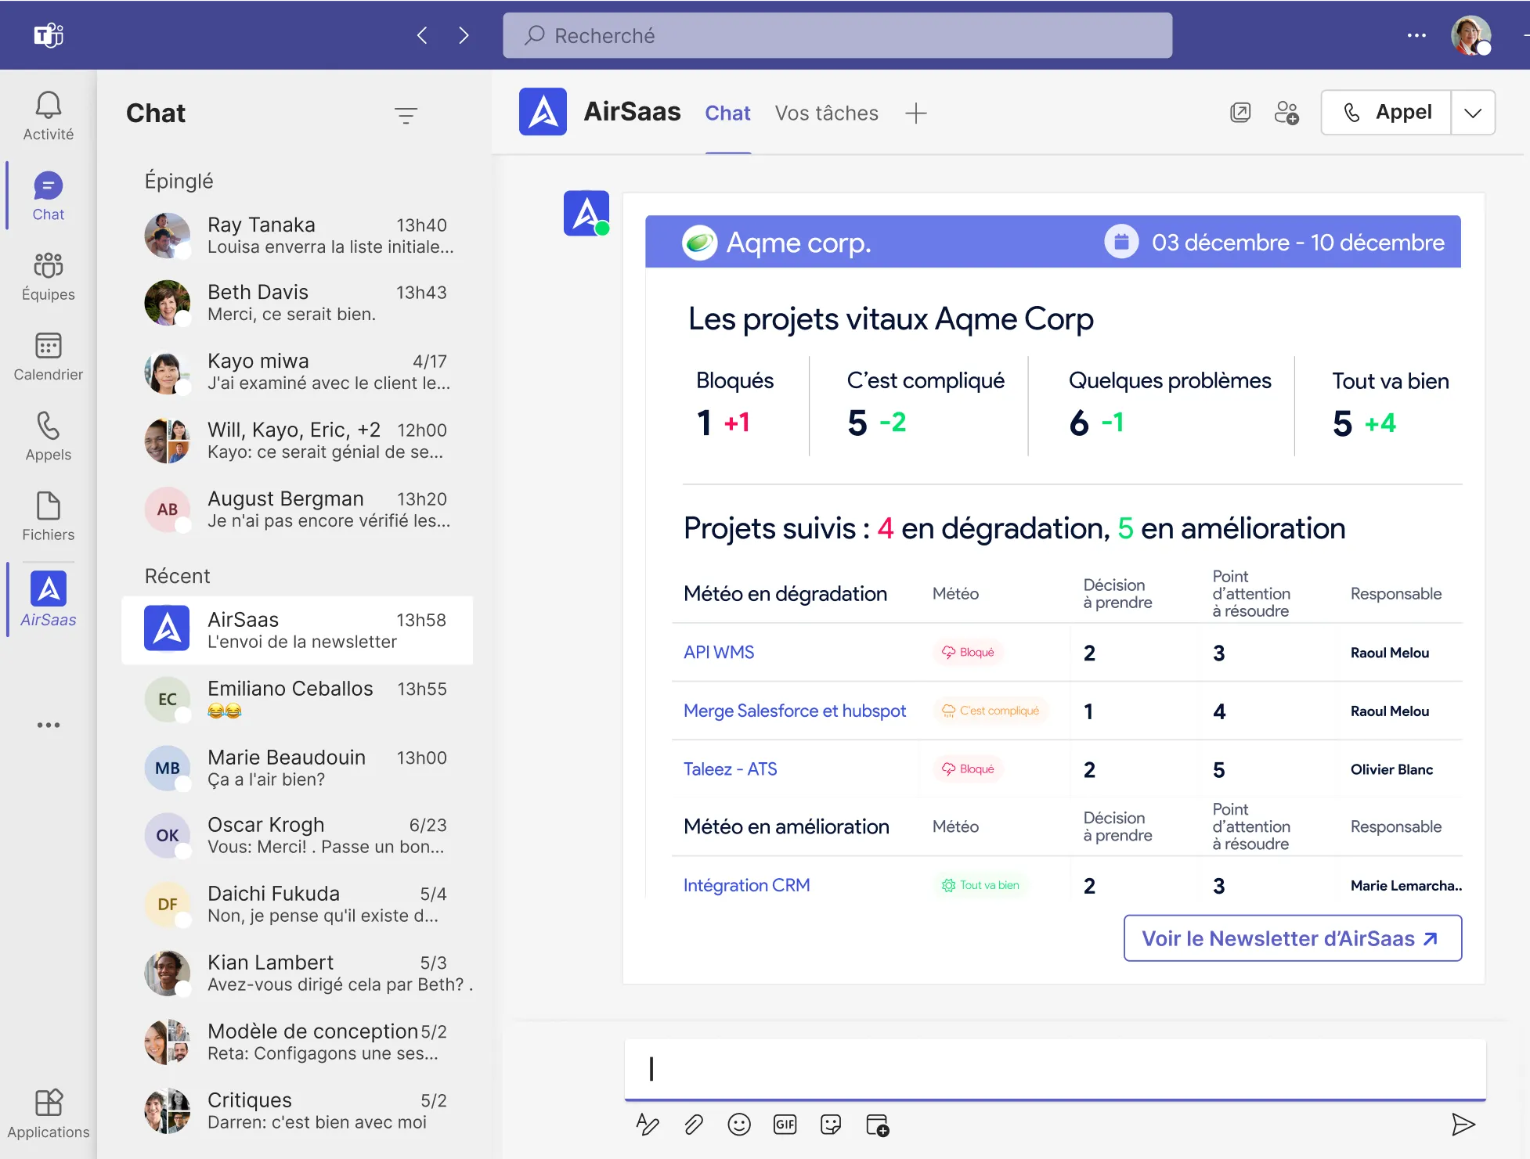Insert a GIF into the message
Viewport: 1530px width, 1159px height.
click(785, 1125)
